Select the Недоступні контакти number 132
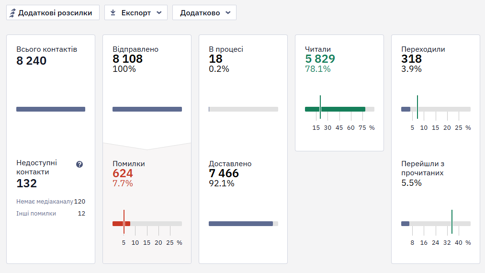This screenshot has width=485, height=273. click(x=27, y=183)
